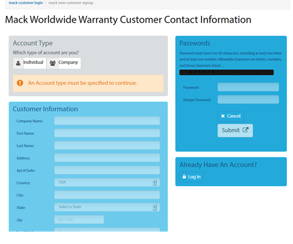The height and width of the screenshot is (244, 293).
Task: Open the Country dropdown showing USA
Action: click(x=107, y=182)
